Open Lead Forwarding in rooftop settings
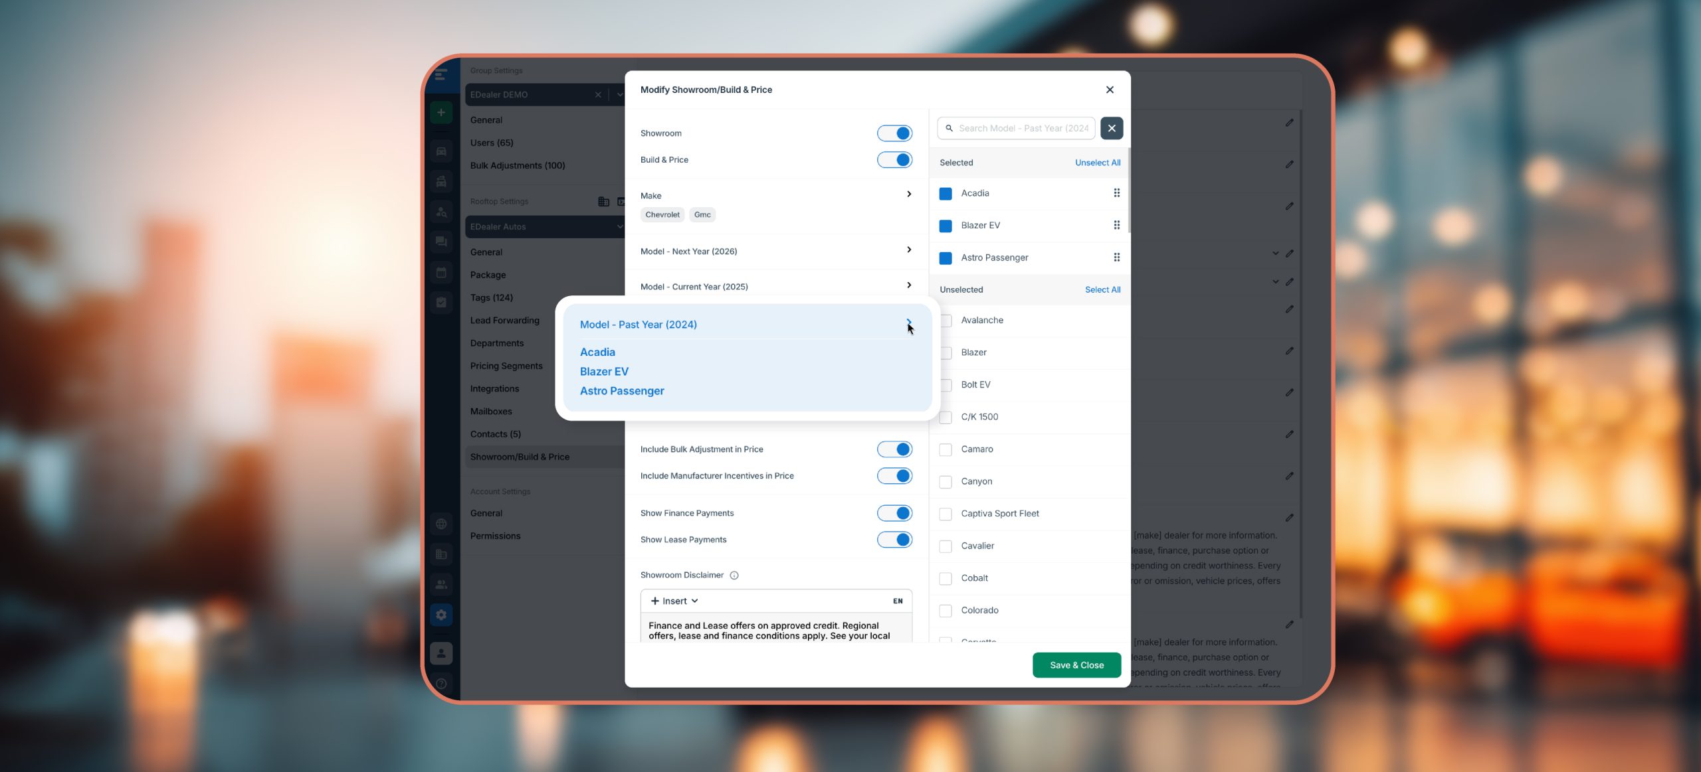Viewport: 1701px width, 772px height. point(504,320)
